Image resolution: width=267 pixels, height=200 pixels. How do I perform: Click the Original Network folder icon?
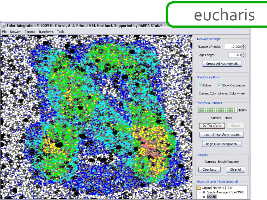199,188
